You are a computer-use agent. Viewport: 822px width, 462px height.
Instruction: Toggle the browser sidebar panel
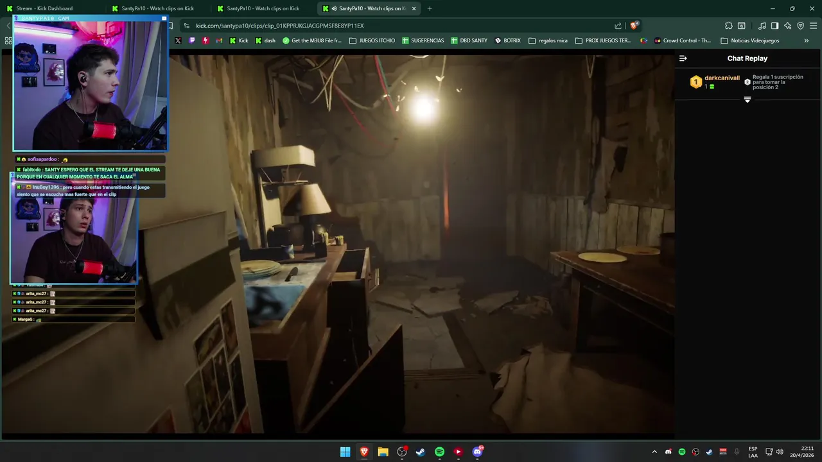pyautogui.click(x=774, y=26)
